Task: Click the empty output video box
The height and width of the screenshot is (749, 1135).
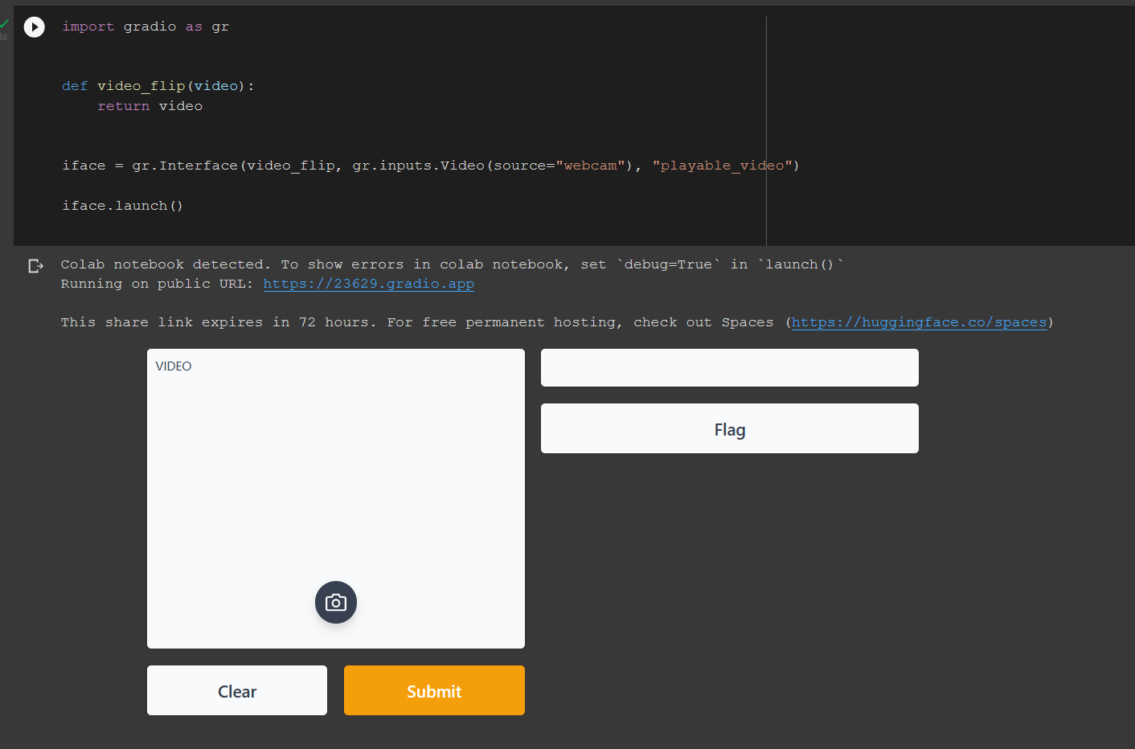Action: pos(730,367)
